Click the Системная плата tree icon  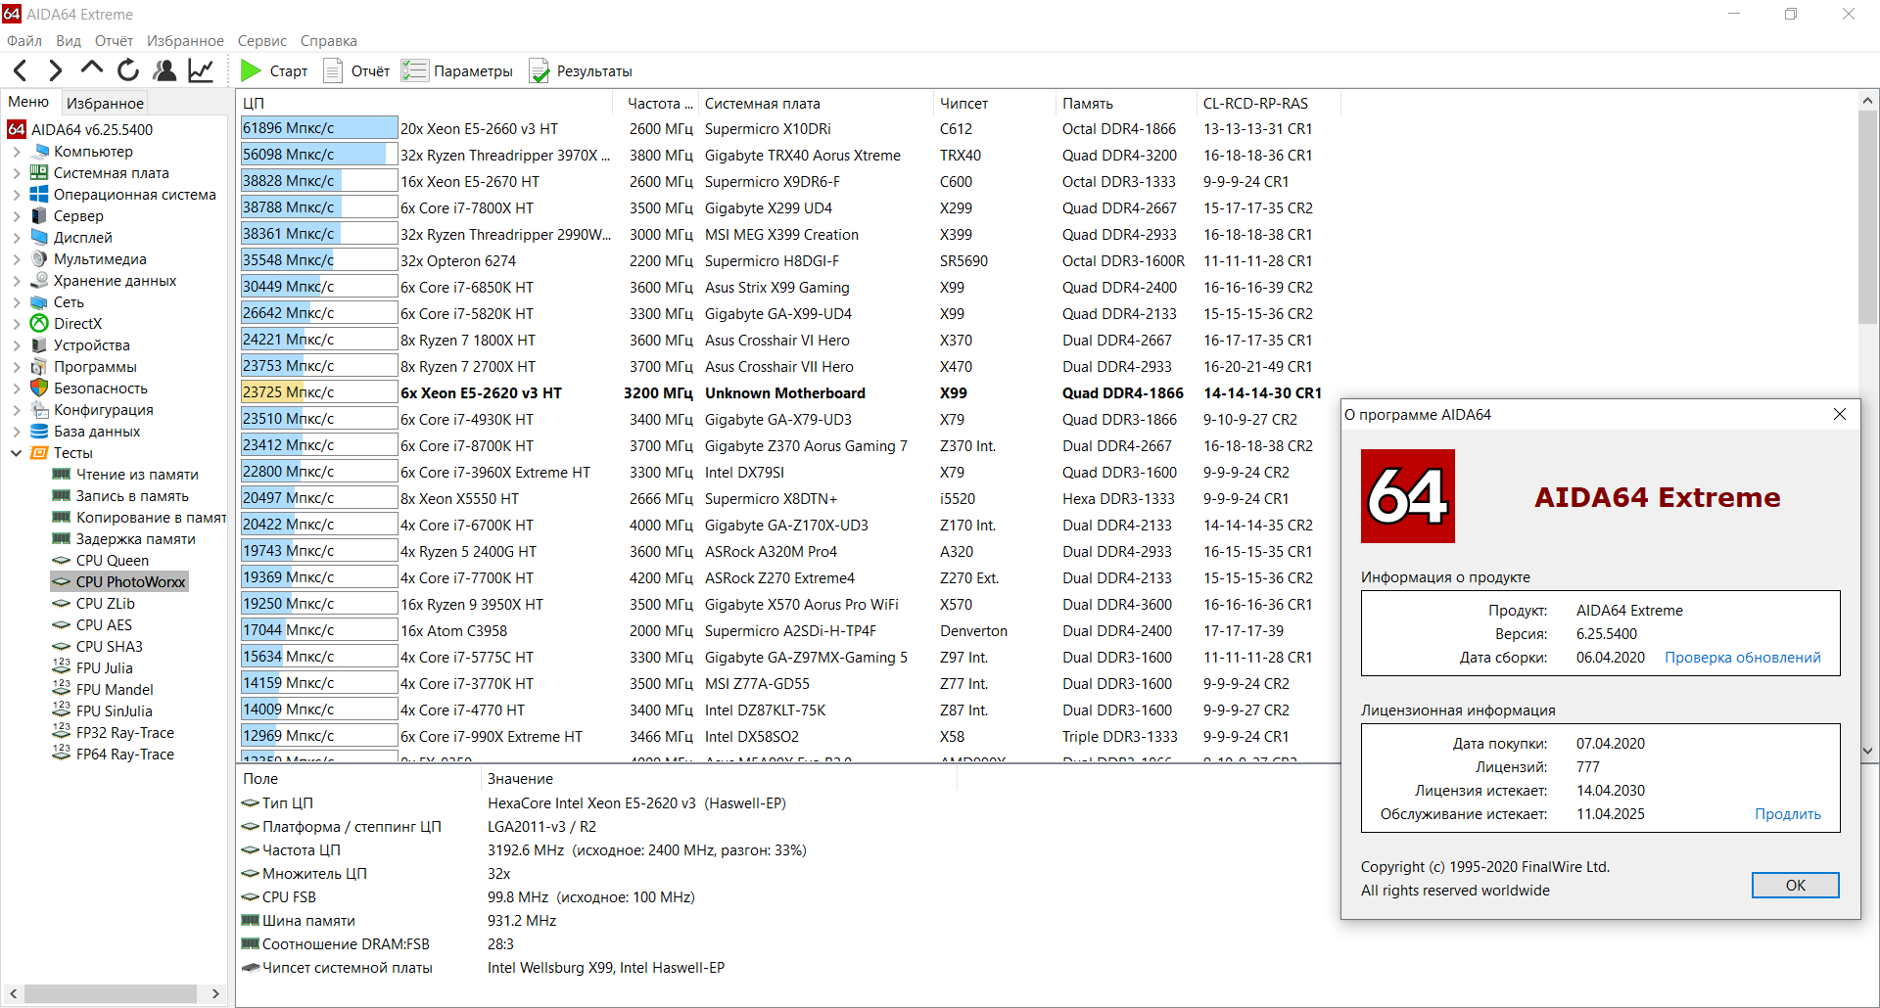pyautogui.click(x=40, y=172)
